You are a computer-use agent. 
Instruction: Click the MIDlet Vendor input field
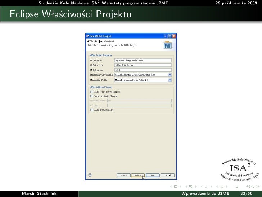pos(143,65)
